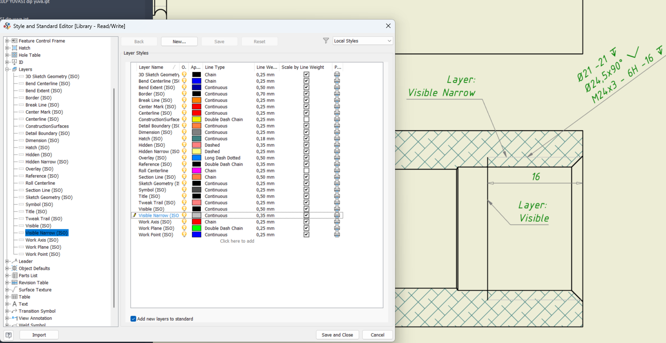Click the filter funnel icon
Image resolution: width=666 pixels, height=343 pixels.
pyautogui.click(x=326, y=40)
